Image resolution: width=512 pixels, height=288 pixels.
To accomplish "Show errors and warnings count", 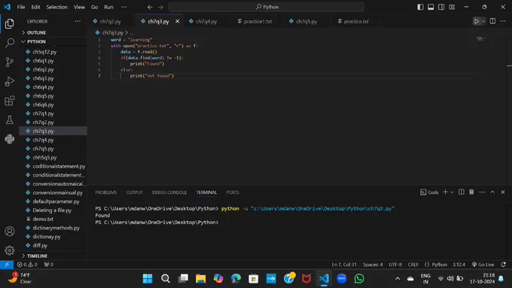I will click(27, 265).
